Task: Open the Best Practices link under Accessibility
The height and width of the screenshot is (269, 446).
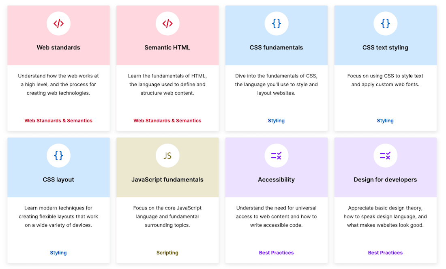Action: 276,252
